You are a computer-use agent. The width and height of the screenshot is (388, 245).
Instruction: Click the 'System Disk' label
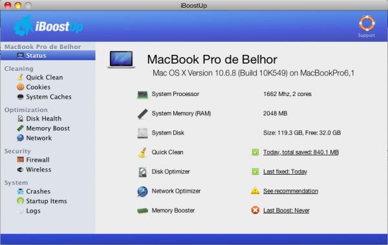[167, 133]
